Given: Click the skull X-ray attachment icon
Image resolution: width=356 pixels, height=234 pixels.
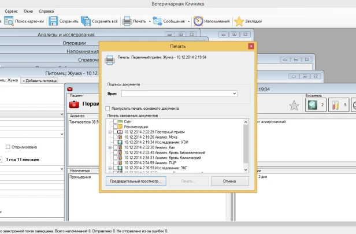Looking at the screenshot, I should [x=313, y=105].
